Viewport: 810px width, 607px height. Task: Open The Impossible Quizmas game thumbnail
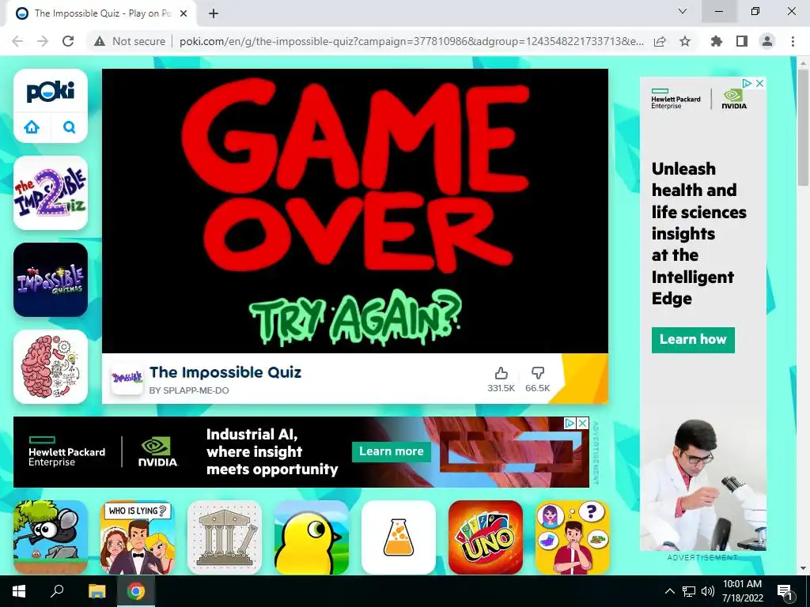[51, 280]
